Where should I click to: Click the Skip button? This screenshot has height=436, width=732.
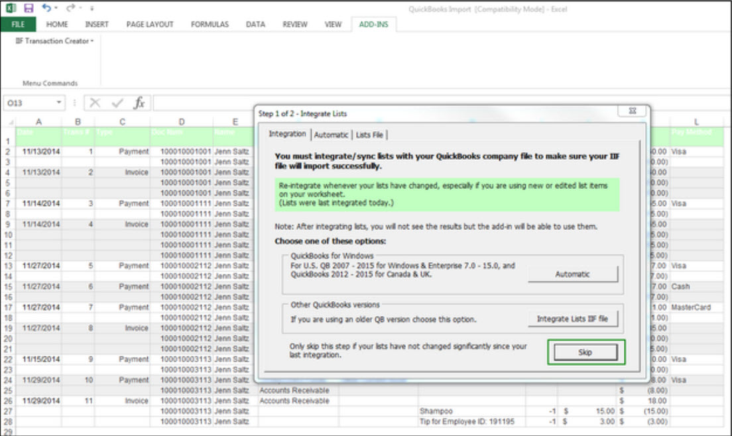point(585,352)
